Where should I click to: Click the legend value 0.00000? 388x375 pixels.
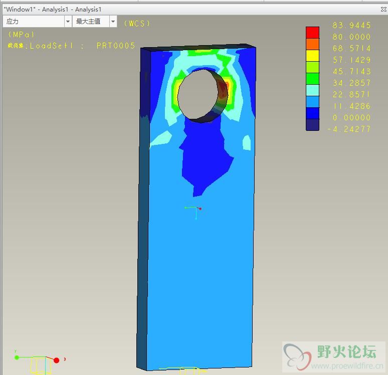click(x=351, y=118)
